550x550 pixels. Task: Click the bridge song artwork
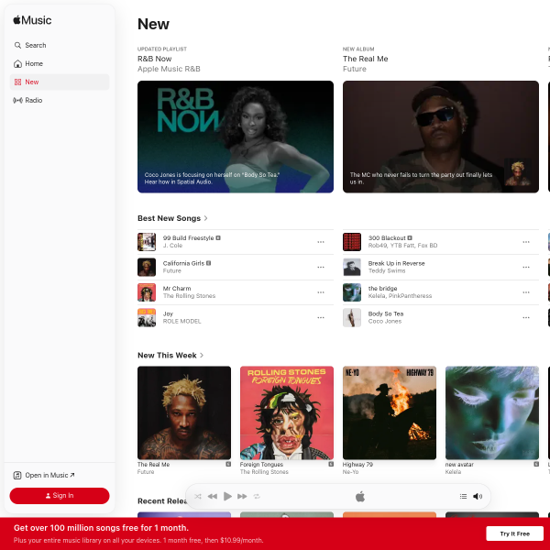click(352, 292)
